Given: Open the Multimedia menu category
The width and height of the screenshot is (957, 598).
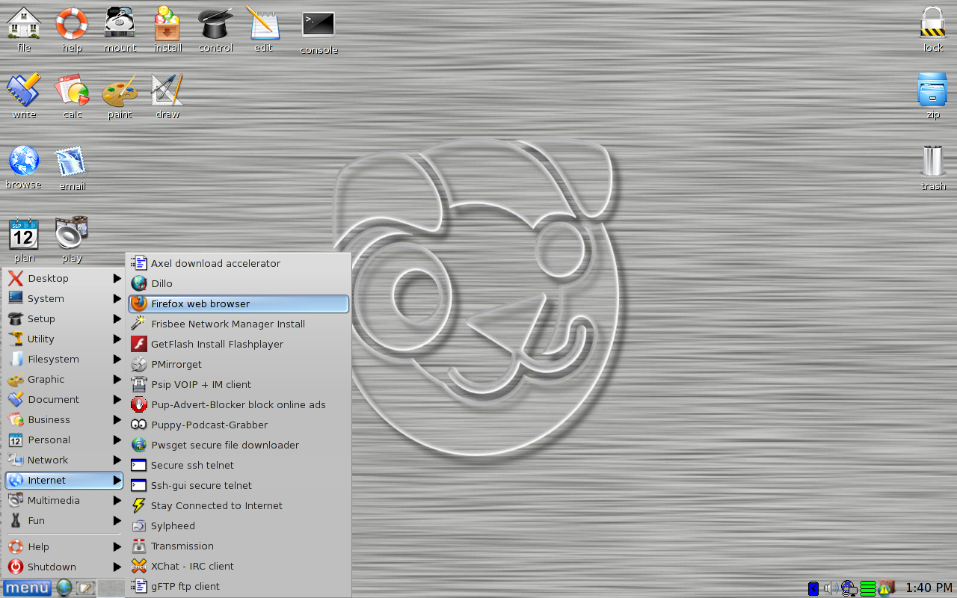Looking at the screenshot, I should 64,500.
